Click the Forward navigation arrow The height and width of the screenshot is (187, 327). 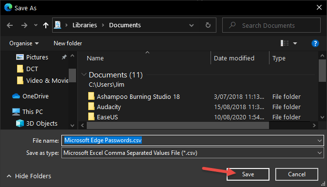point(24,25)
